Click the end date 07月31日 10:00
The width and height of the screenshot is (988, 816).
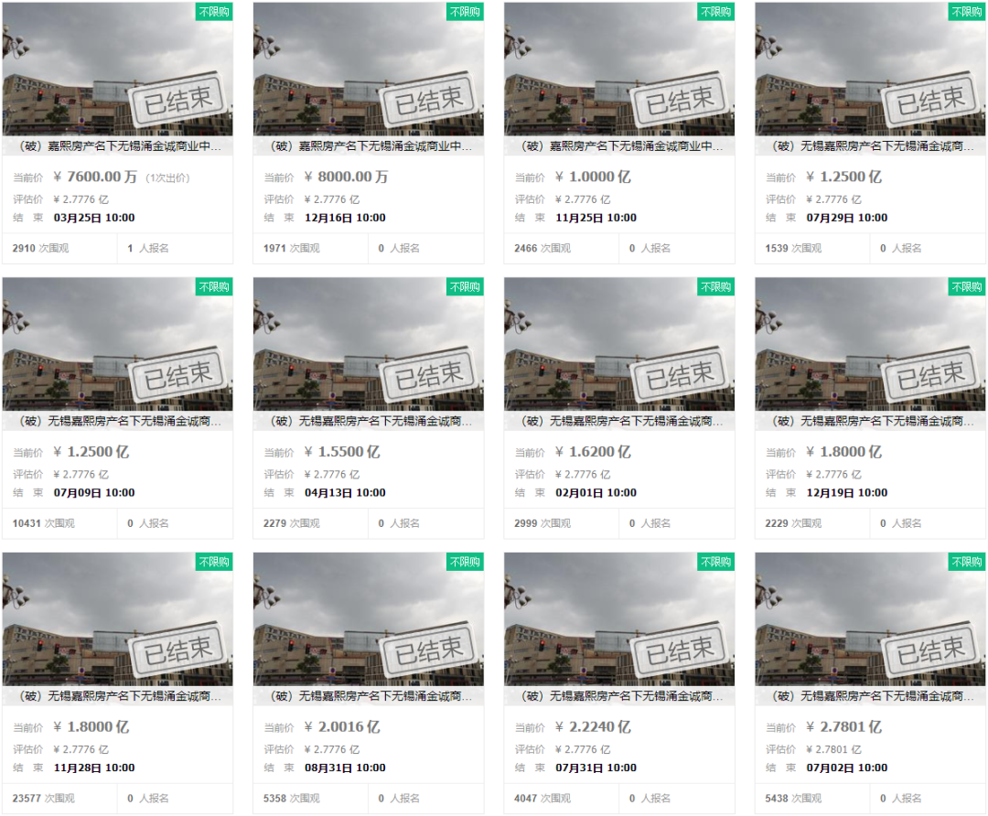click(596, 768)
